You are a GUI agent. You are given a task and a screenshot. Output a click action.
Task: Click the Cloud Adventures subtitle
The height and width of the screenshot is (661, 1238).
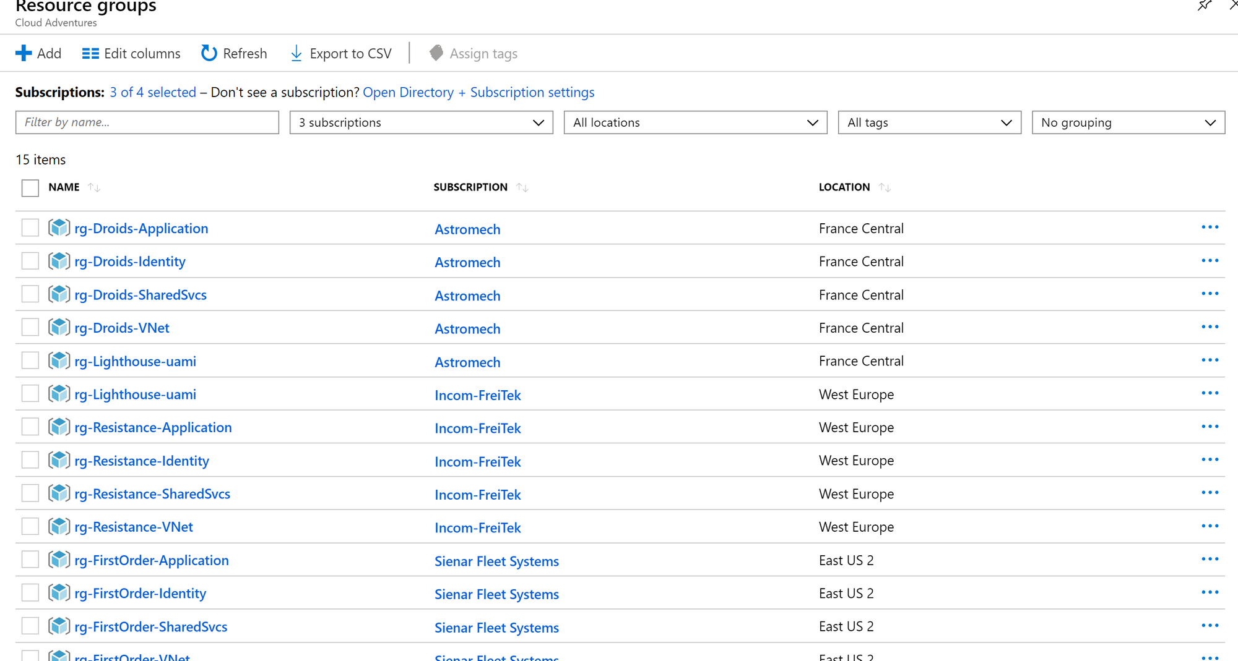pos(56,22)
